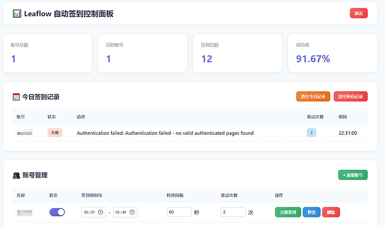Click the 失败 status badge in records

(55, 133)
